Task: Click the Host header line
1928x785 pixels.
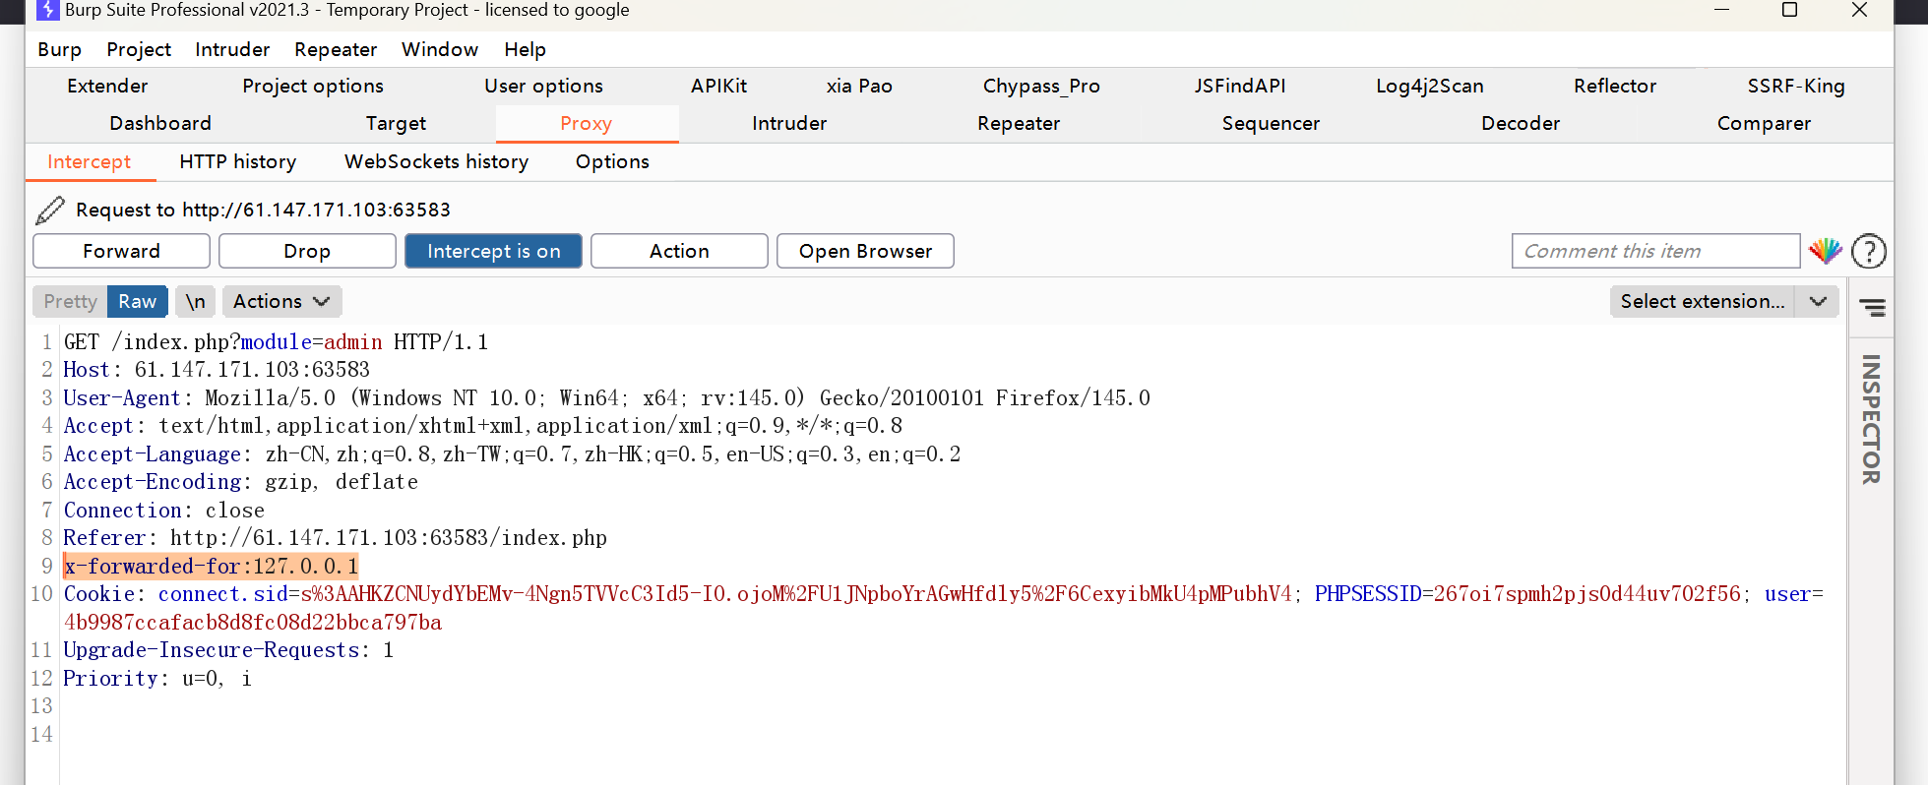Action: [x=217, y=370]
